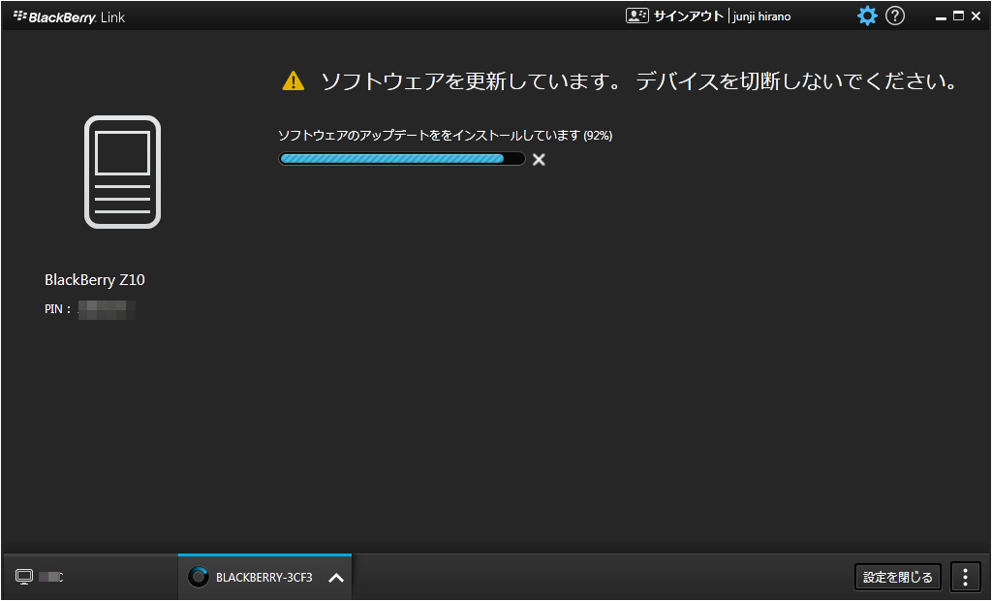Click the install status text showing 92%

tap(446, 135)
